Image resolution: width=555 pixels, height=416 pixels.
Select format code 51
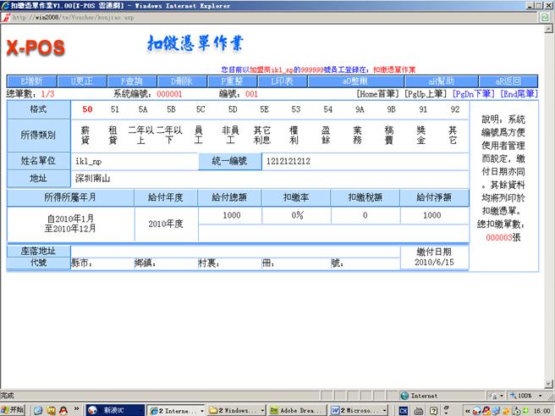pyautogui.click(x=115, y=109)
